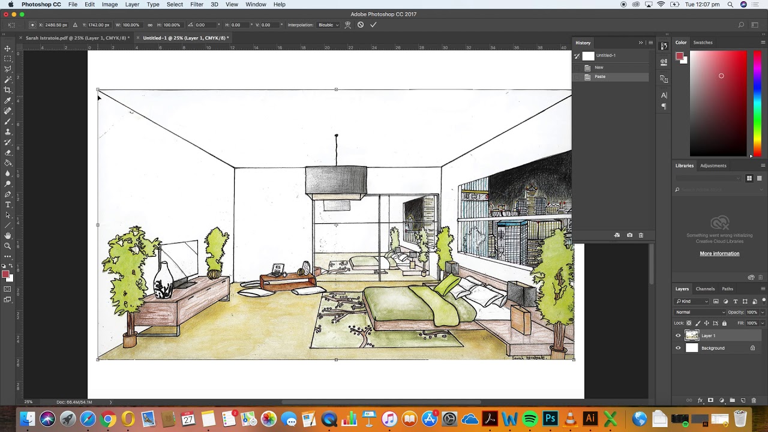Switch to the Paths tab
Image resolution: width=768 pixels, height=432 pixels.
coord(727,289)
